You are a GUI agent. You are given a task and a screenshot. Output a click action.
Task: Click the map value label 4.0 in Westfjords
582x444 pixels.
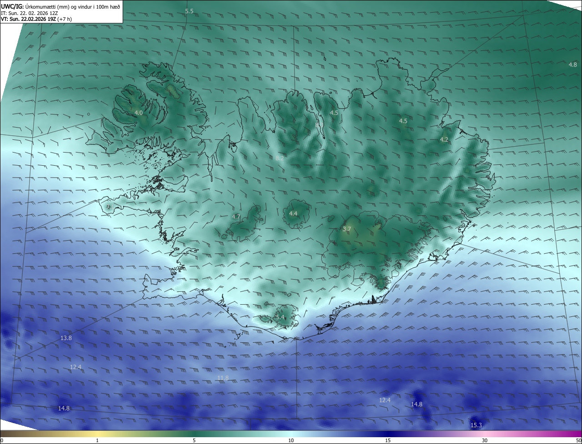click(139, 113)
